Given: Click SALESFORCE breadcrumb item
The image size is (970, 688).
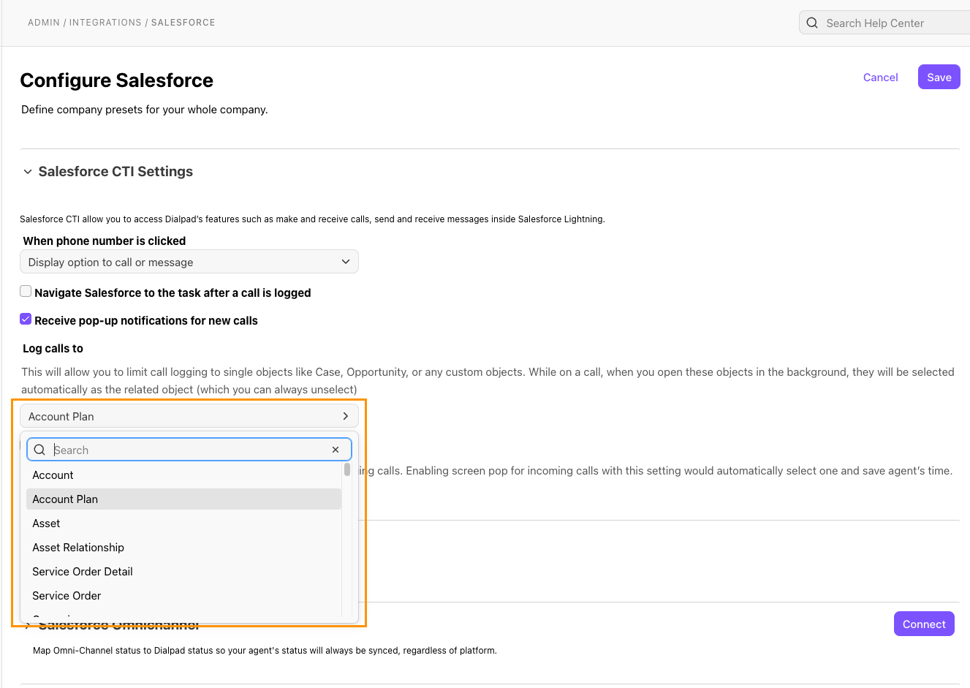Looking at the screenshot, I should pyautogui.click(x=183, y=23).
